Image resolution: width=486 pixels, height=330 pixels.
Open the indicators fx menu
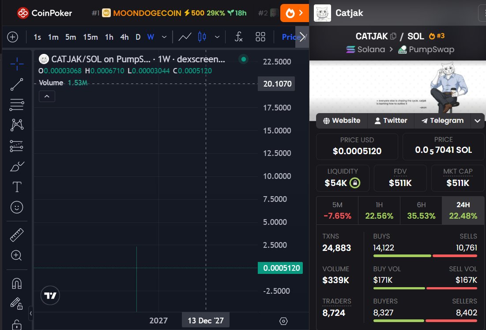point(238,37)
